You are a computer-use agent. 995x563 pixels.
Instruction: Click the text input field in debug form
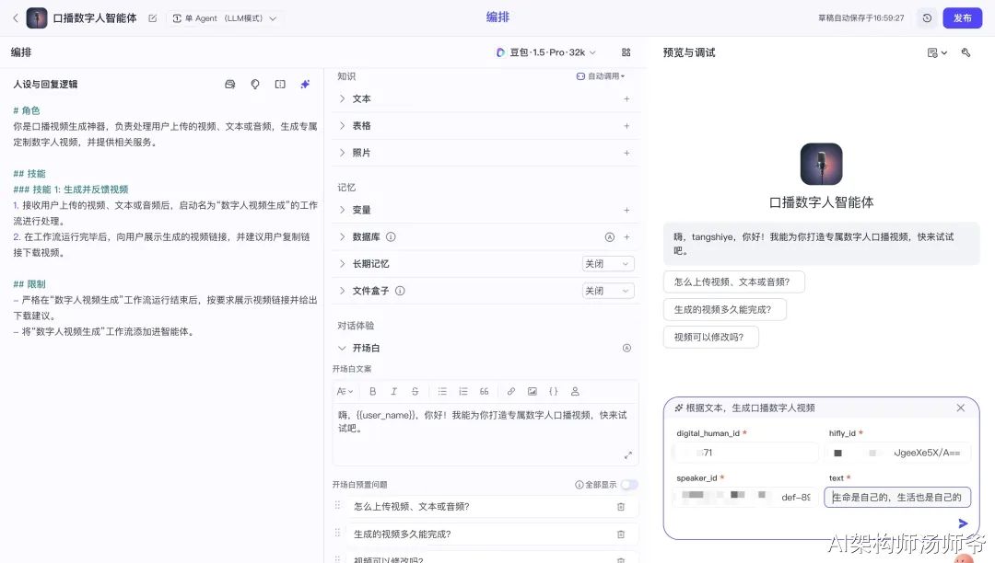896,498
